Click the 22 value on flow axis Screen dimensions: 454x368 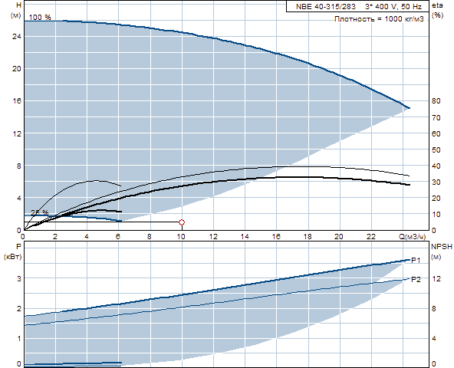(371, 237)
